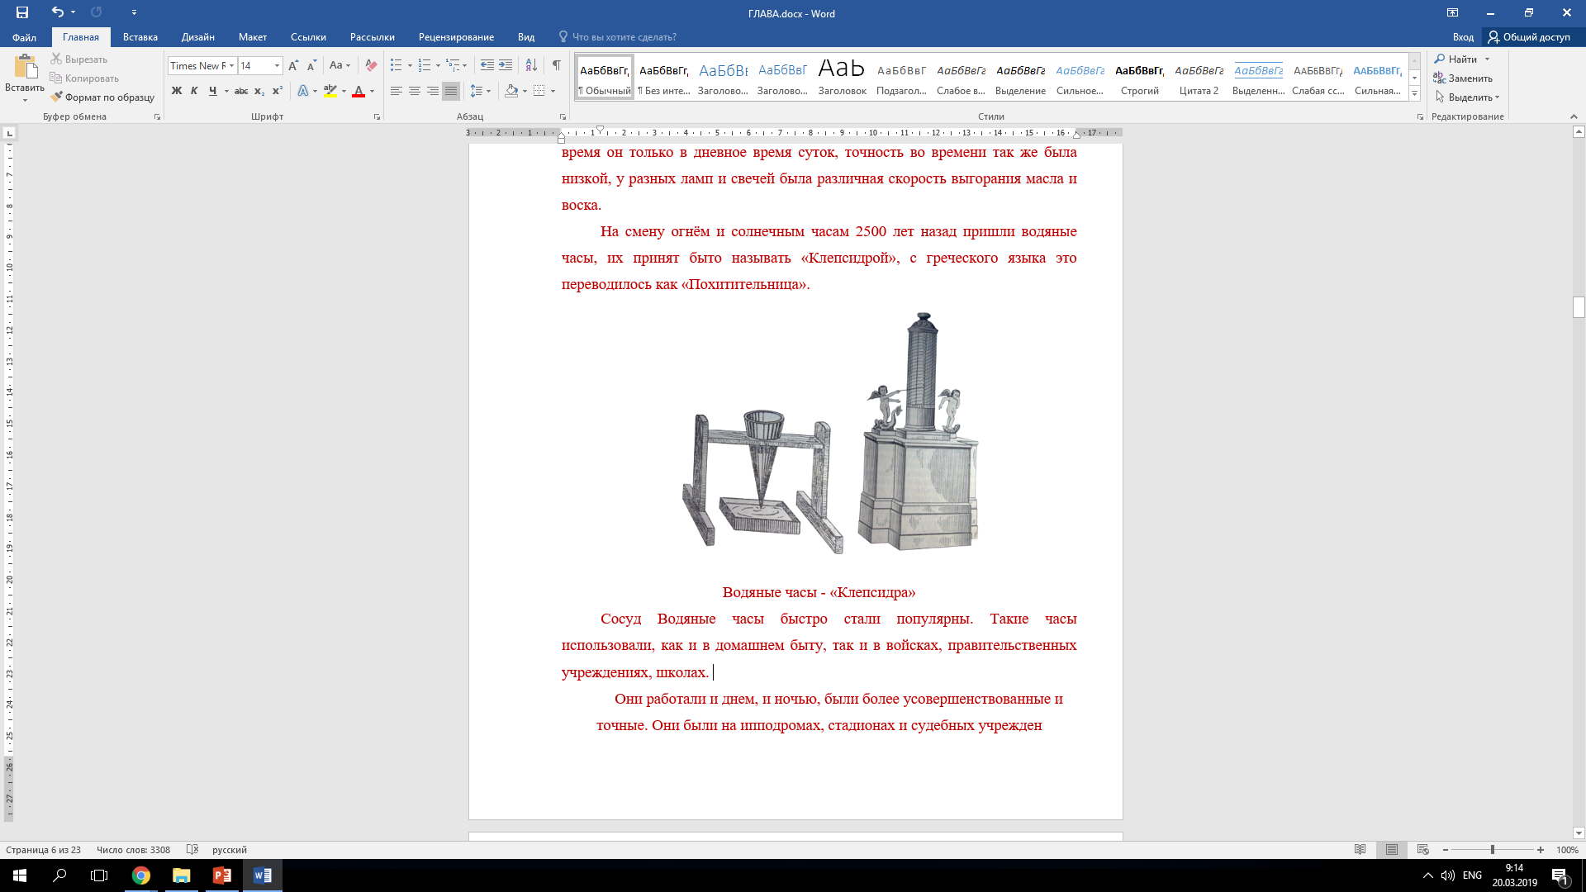Increase font size with the enlarge icon
Screen dimensions: 1586x892
tap(293, 65)
